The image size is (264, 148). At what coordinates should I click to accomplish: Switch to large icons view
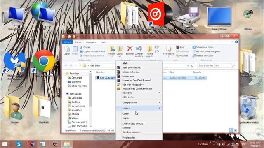point(236,130)
